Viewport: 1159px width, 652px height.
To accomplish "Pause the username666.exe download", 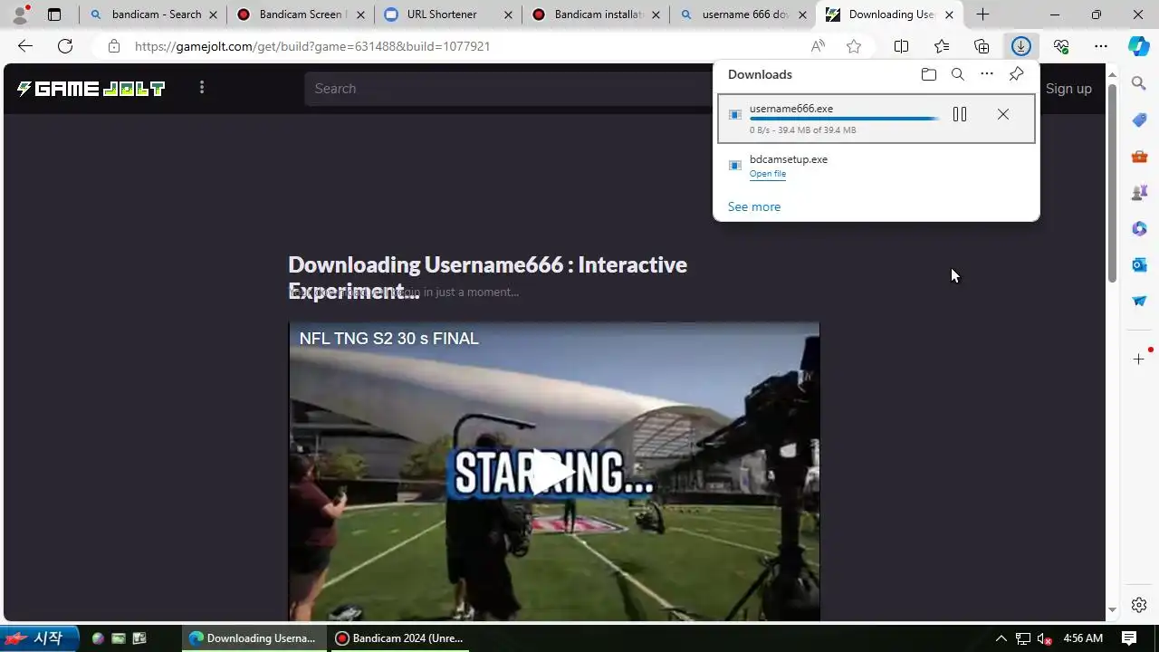I will (960, 114).
